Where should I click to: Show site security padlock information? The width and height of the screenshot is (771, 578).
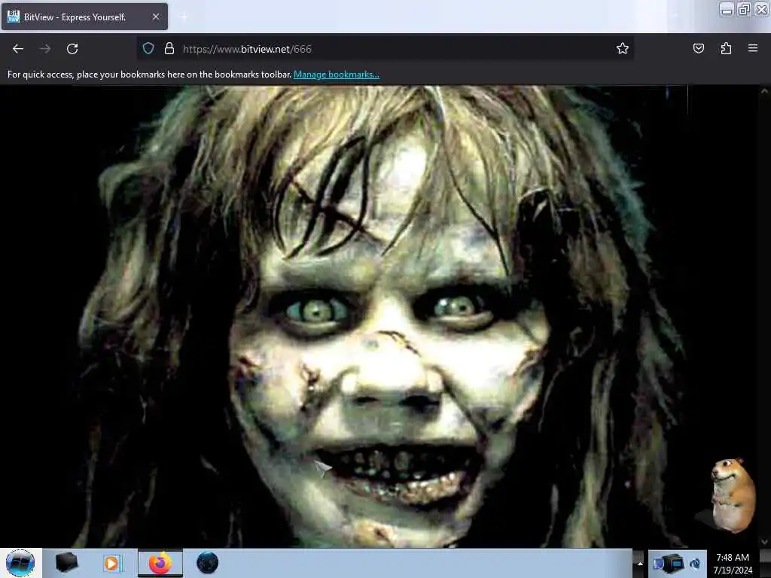coord(169,49)
